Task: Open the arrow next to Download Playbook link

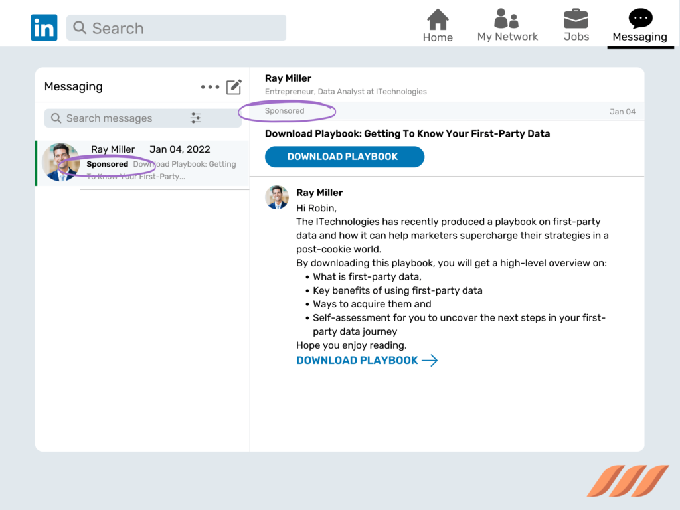Action: pos(431,361)
